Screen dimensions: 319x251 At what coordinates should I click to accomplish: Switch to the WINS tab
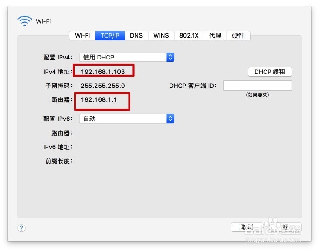[161, 35]
